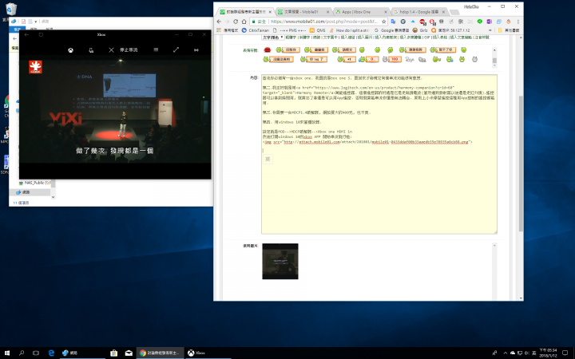575x359 pixels.
Task: Open the 'How do I split a str' bookmark
Action: tap(349, 30)
